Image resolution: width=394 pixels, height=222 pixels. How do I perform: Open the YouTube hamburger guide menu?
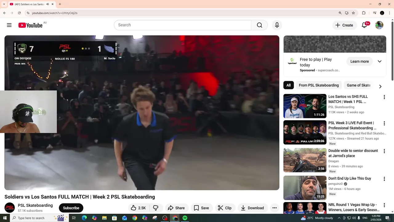tap(9, 25)
